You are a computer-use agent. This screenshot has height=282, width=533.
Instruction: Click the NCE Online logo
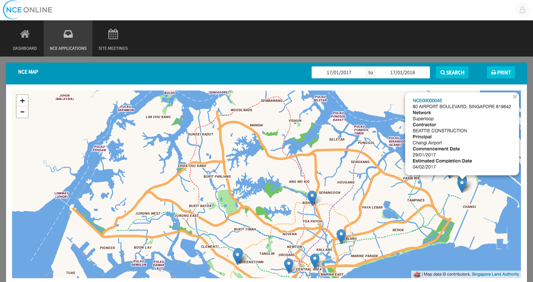tap(28, 10)
